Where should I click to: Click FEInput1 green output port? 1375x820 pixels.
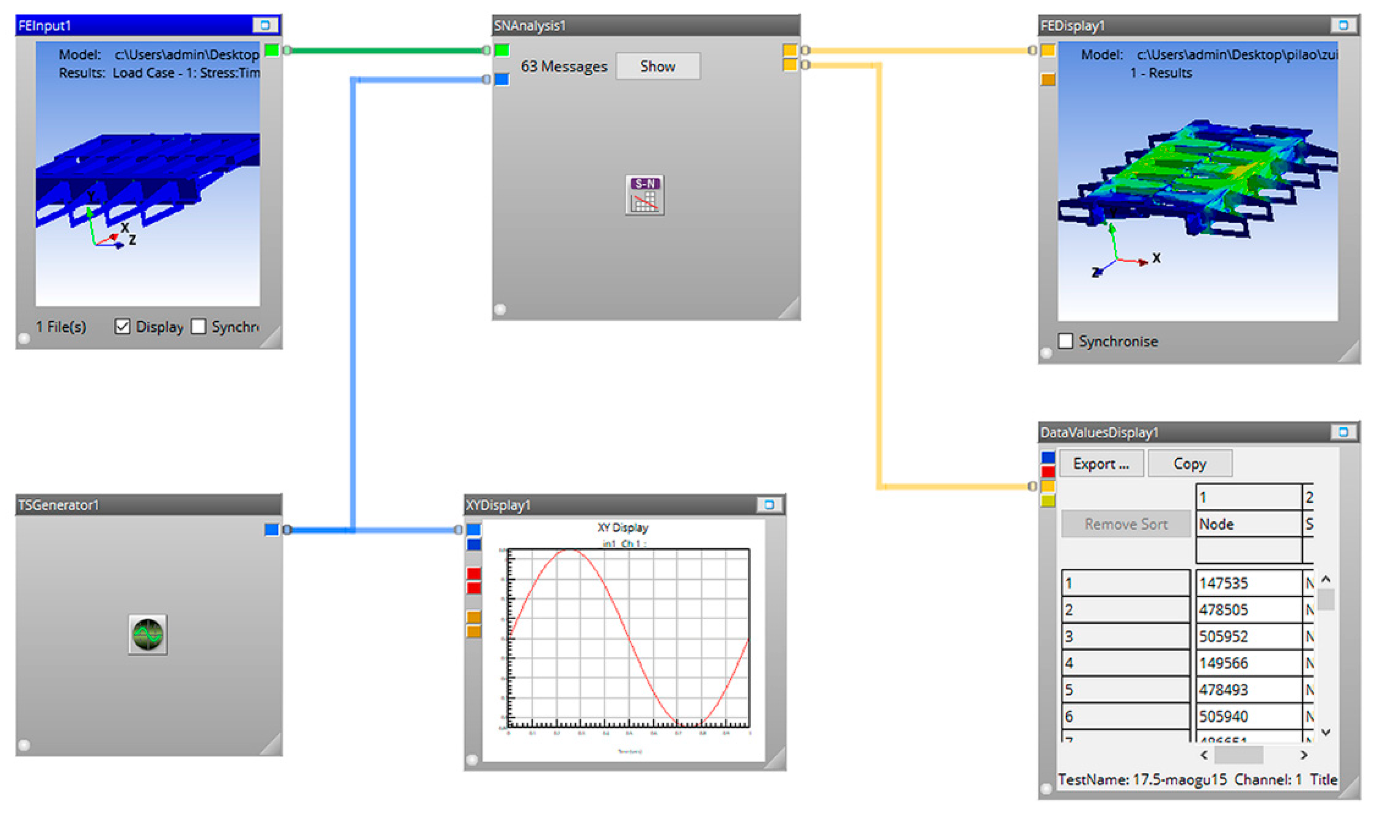click(x=272, y=50)
